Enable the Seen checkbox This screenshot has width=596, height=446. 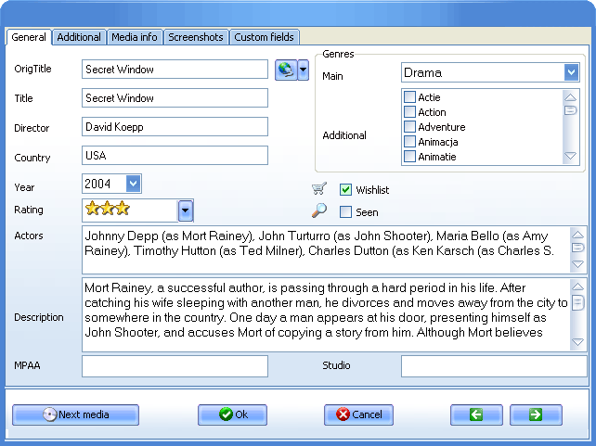(x=346, y=212)
